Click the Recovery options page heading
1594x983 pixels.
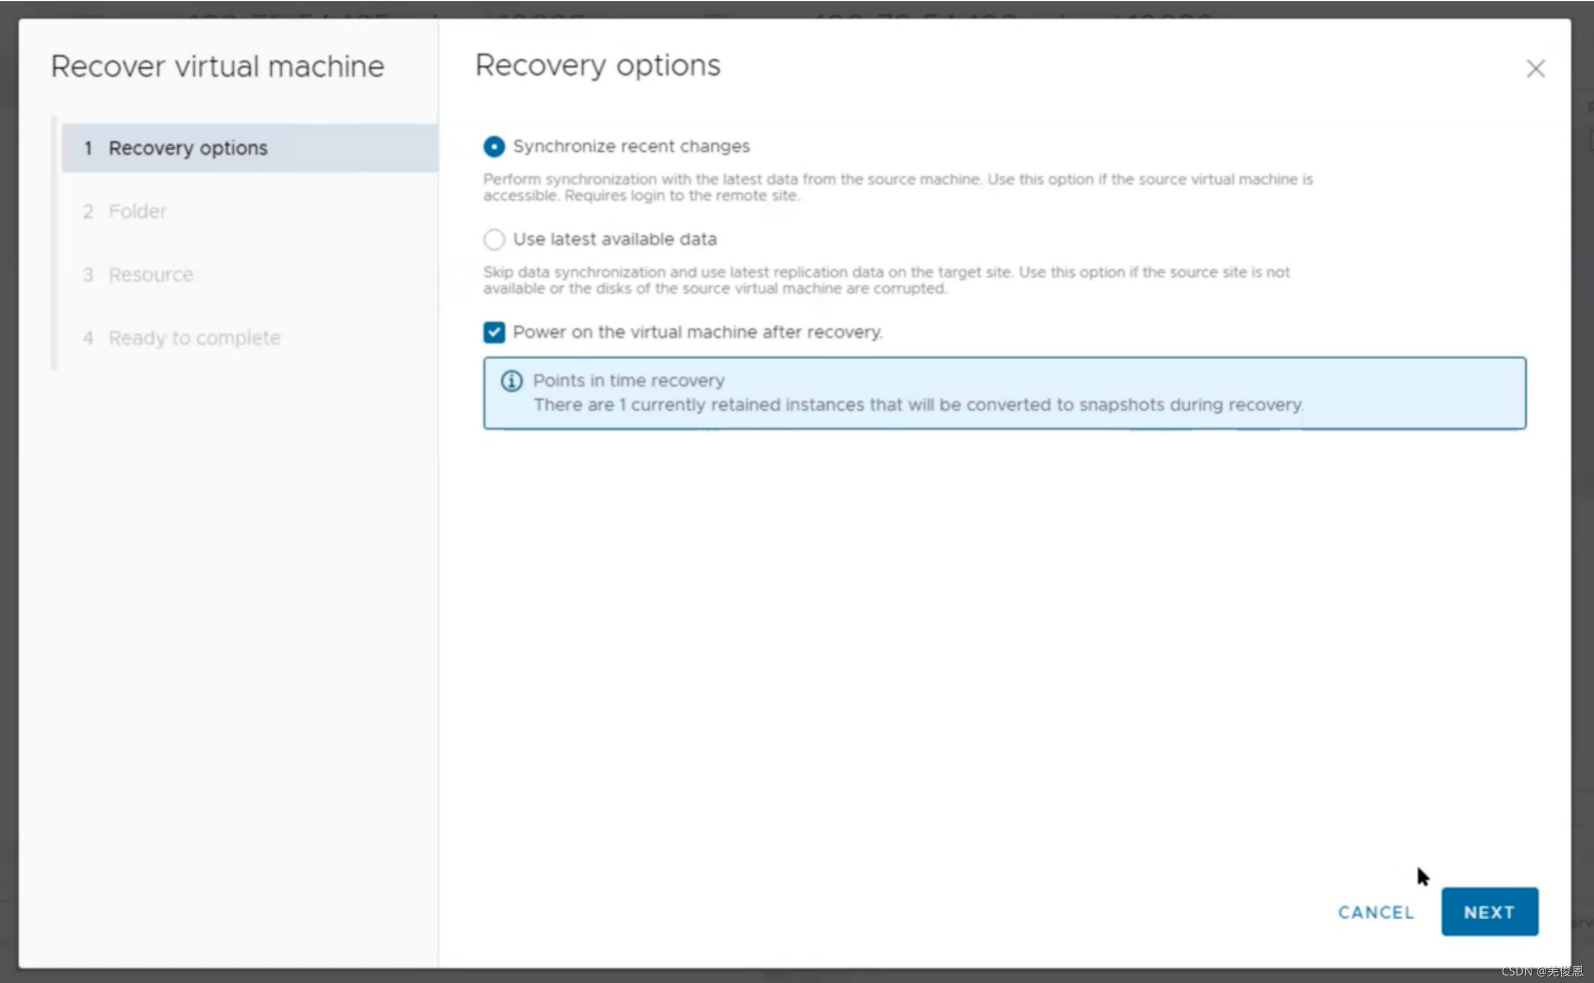click(597, 66)
